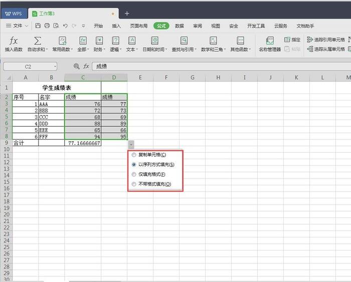Expand the auto-fill options button below table
Viewport: 351px width, 282px height.
pyautogui.click(x=131, y=144)
